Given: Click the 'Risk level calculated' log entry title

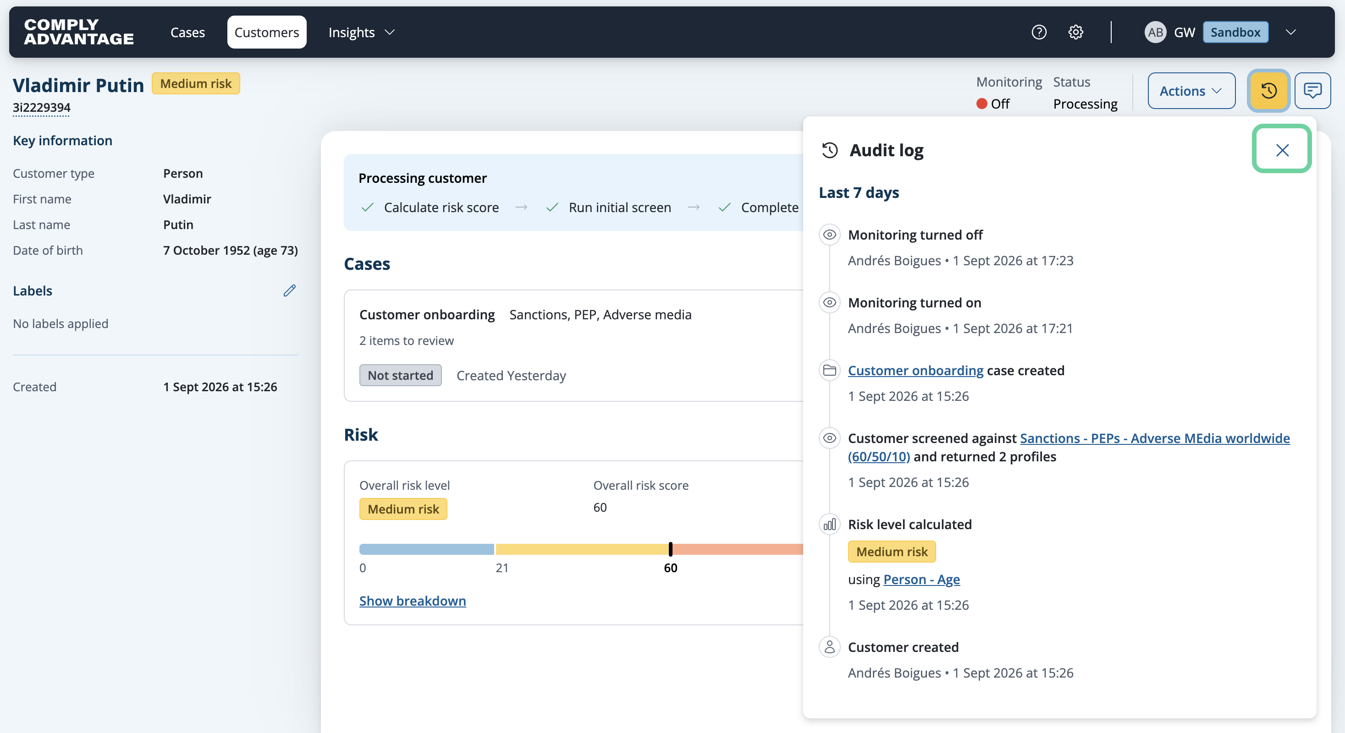Looking at the screenshot, I should coord(910,524).
